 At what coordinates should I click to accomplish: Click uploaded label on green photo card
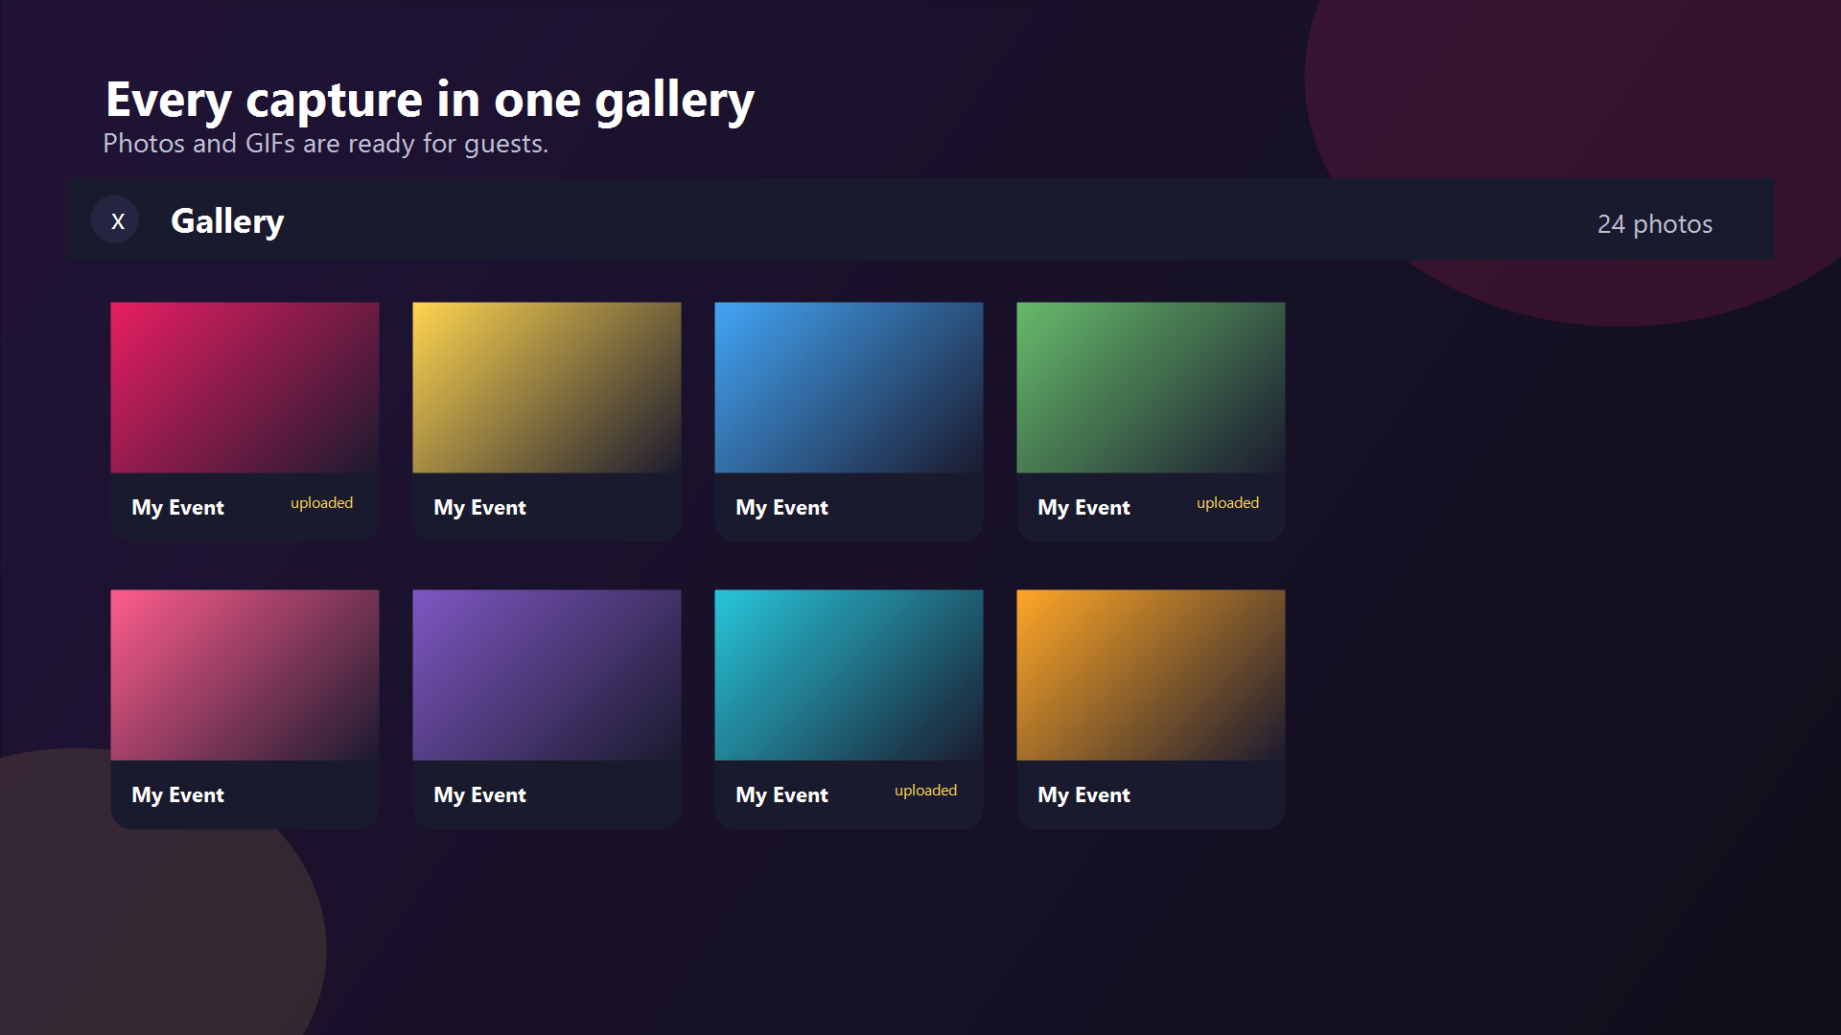pyautogui.click(x=1227, y=503)
